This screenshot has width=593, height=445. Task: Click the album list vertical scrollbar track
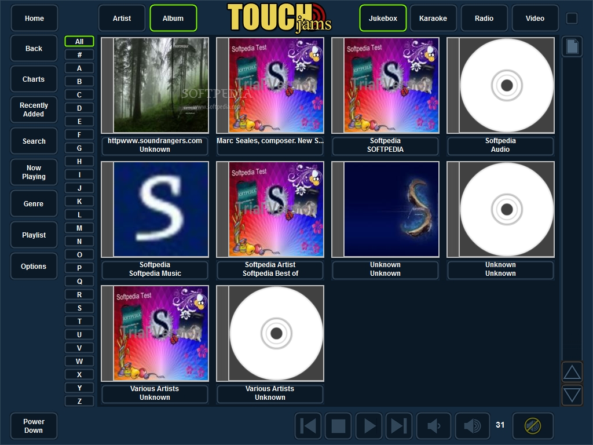coord(572,209)
